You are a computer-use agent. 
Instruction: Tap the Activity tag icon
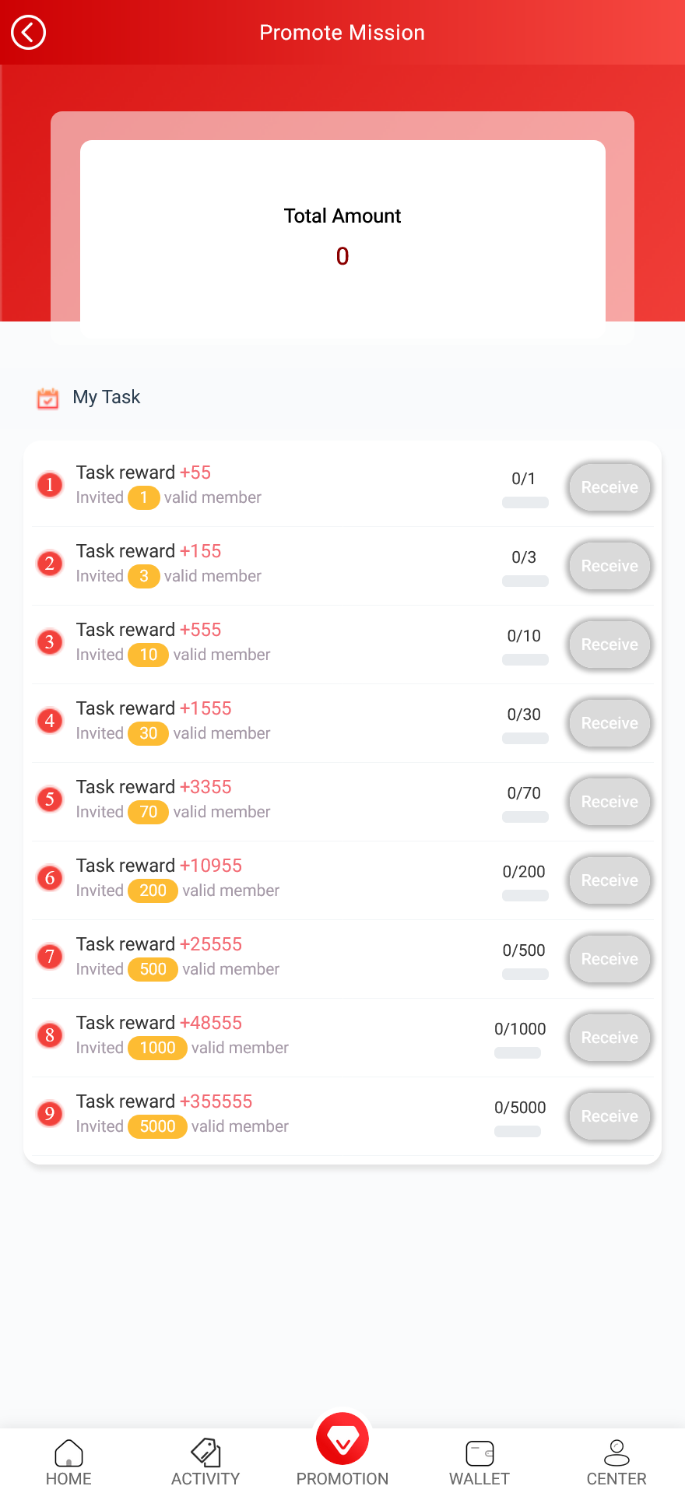click(x=205, y=1453)
